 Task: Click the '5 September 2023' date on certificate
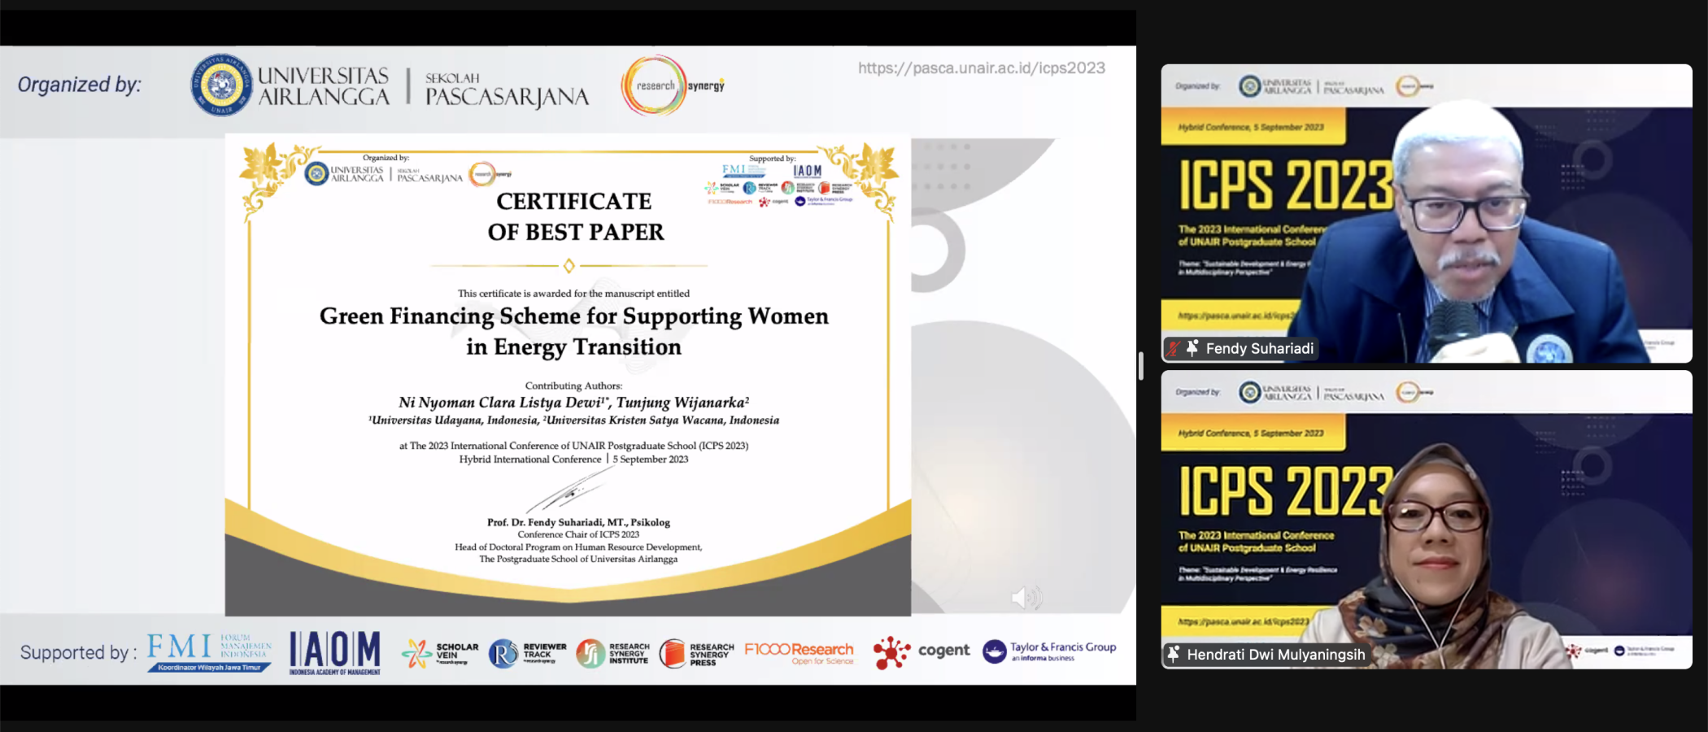pos(651,460)
